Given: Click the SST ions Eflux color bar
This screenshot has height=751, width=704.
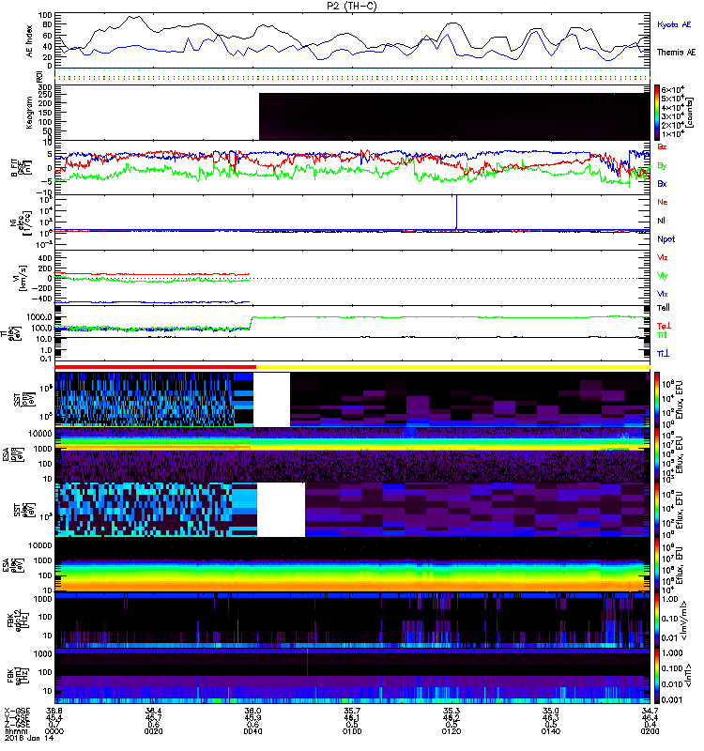Looking at the screenshot, I should 657,399.
